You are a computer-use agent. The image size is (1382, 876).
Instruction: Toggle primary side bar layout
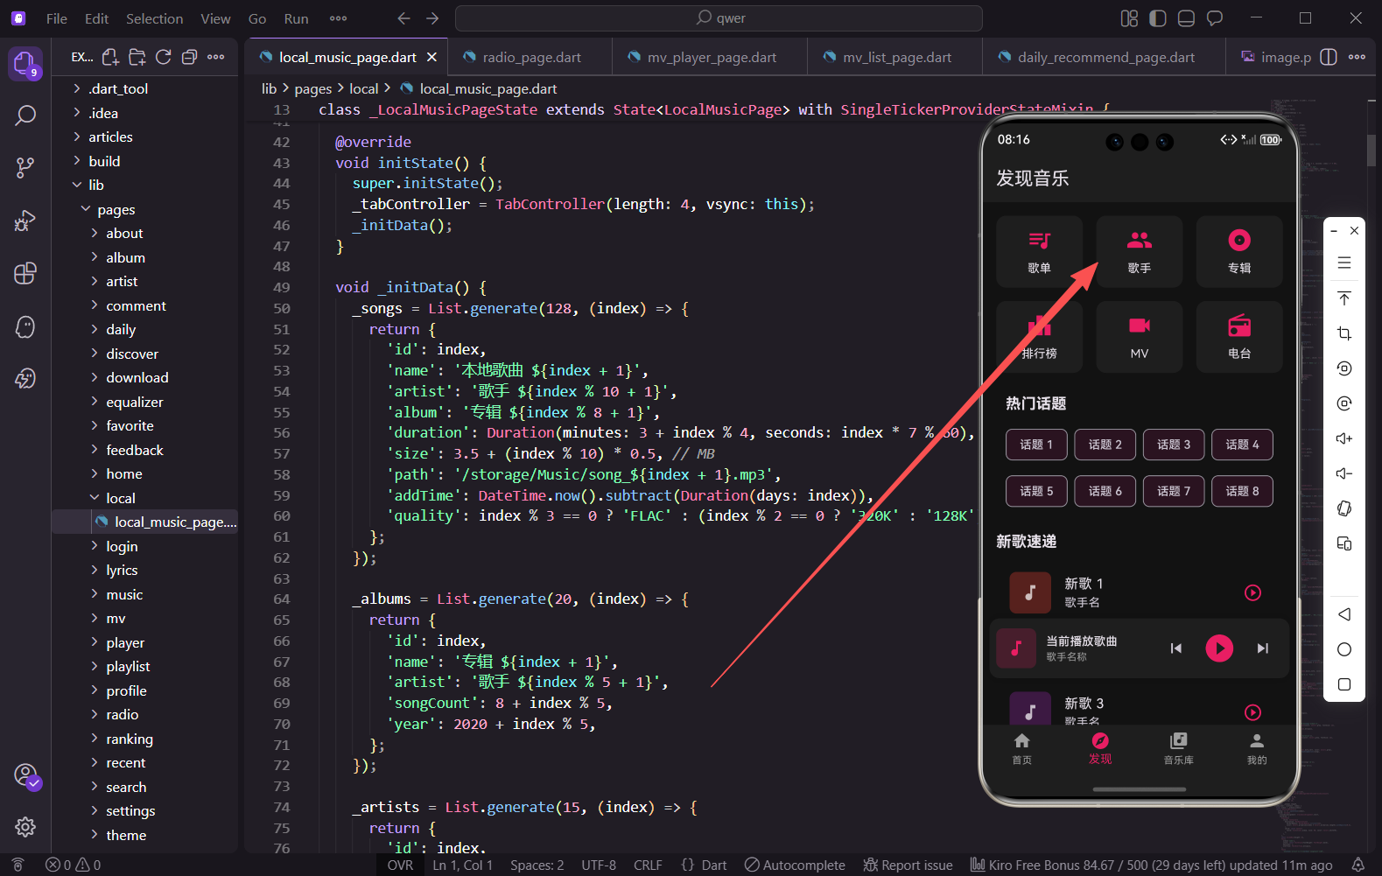click(x=1158, y=18)
